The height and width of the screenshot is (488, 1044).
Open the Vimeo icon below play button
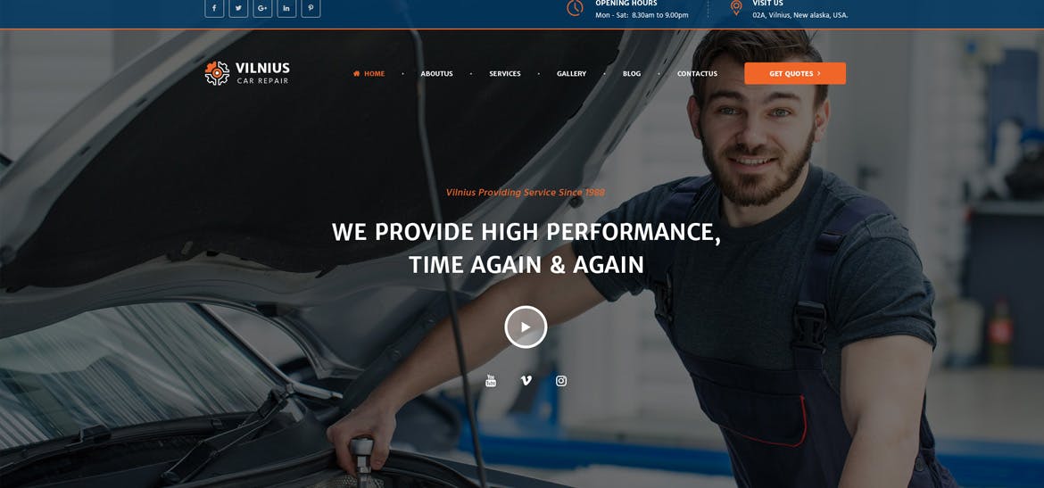526,381
